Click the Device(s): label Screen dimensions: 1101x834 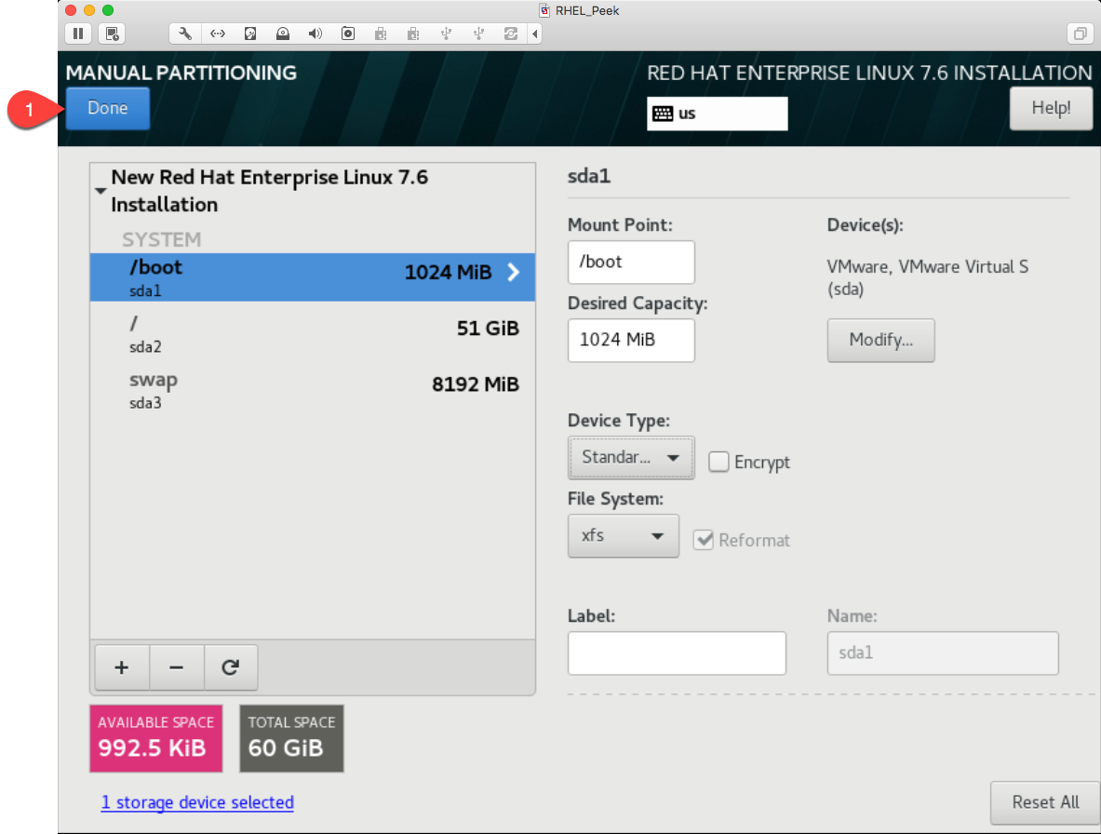[866, 225]
